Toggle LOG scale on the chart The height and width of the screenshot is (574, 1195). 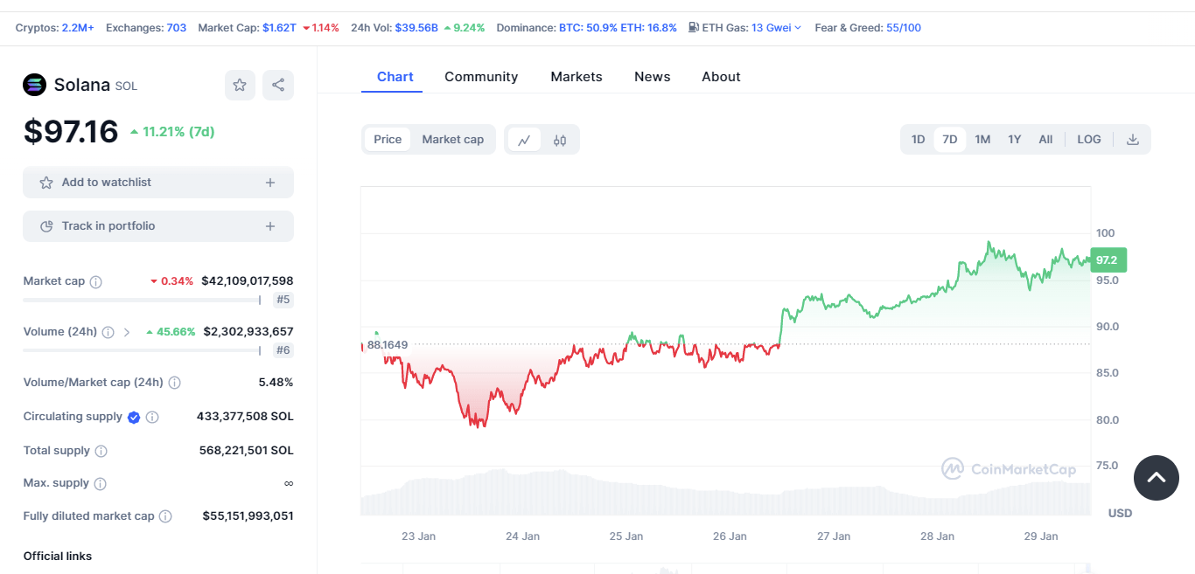coord(1089,140)
